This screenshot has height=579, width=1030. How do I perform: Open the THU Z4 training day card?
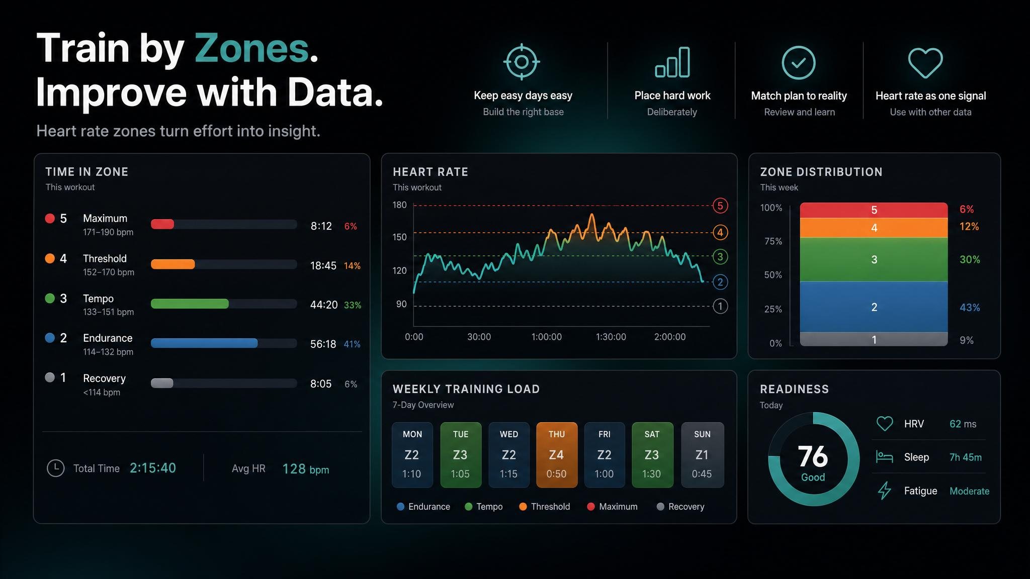[557, 455]
